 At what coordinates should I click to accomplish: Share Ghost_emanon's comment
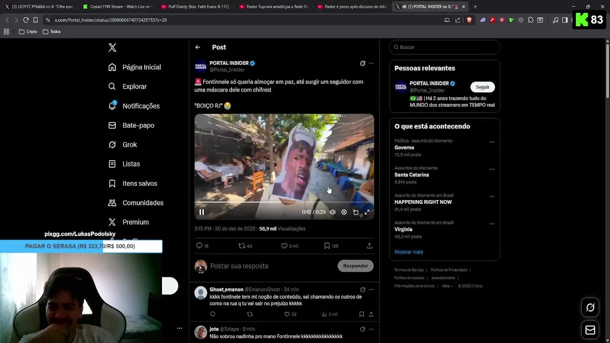pyautogui.click(x=371, y=314)
